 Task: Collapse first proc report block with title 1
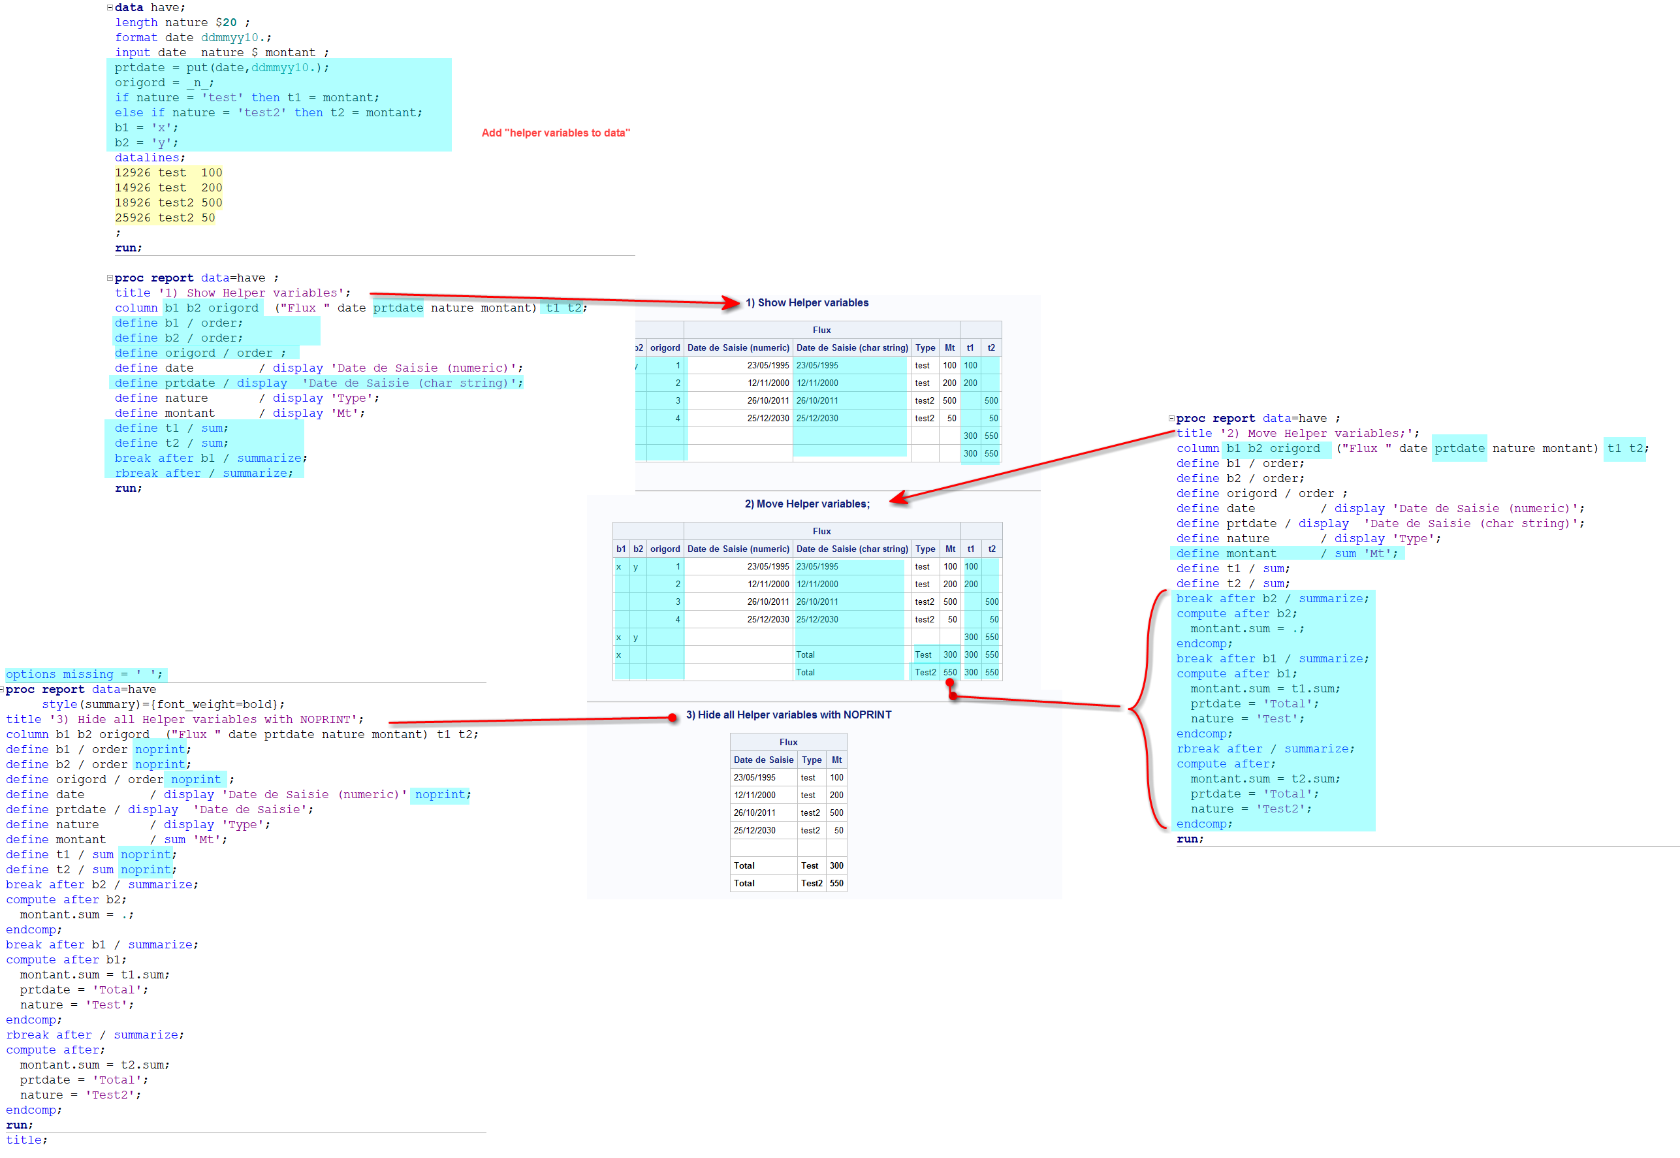(x=110, y=278)
